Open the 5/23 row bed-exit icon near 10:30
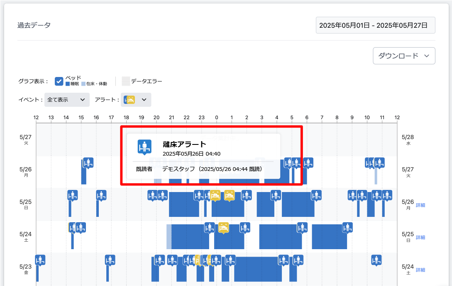Screen dimensions: 452x286 pyautogui.click(x=376, y=260)
